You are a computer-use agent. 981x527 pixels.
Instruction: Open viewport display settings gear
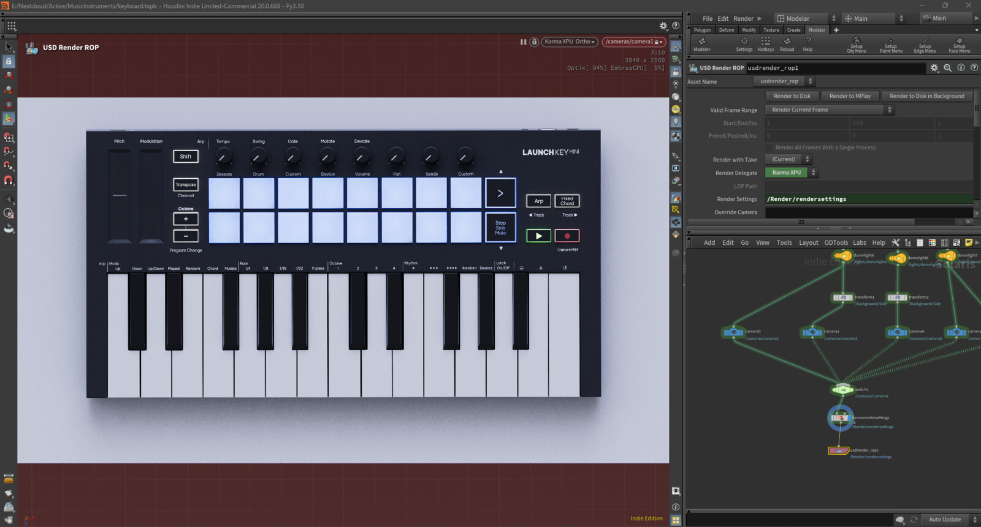coord(663,26)
